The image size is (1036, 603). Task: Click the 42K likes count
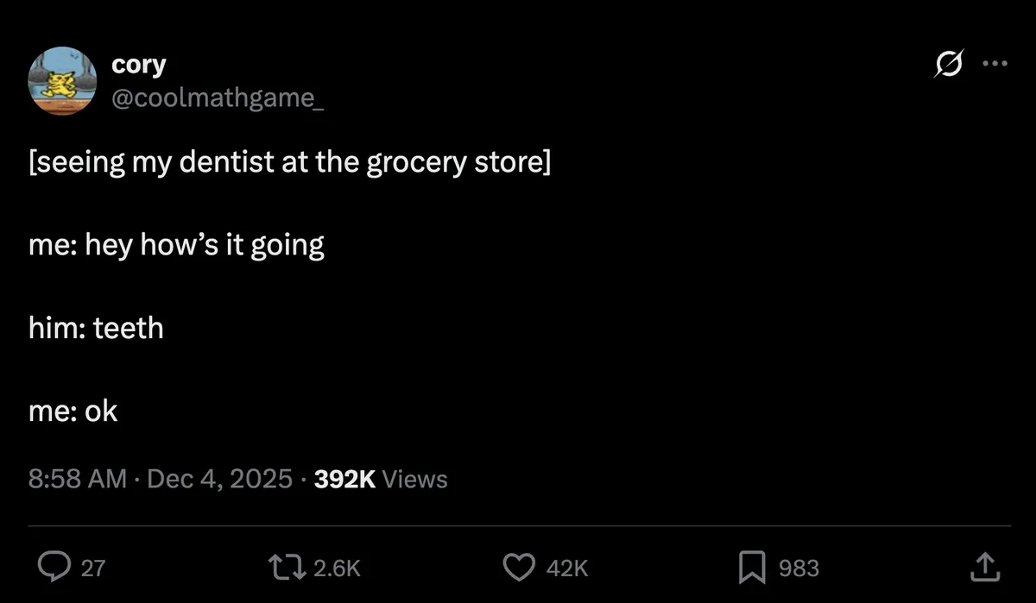[x=567, y=568]
